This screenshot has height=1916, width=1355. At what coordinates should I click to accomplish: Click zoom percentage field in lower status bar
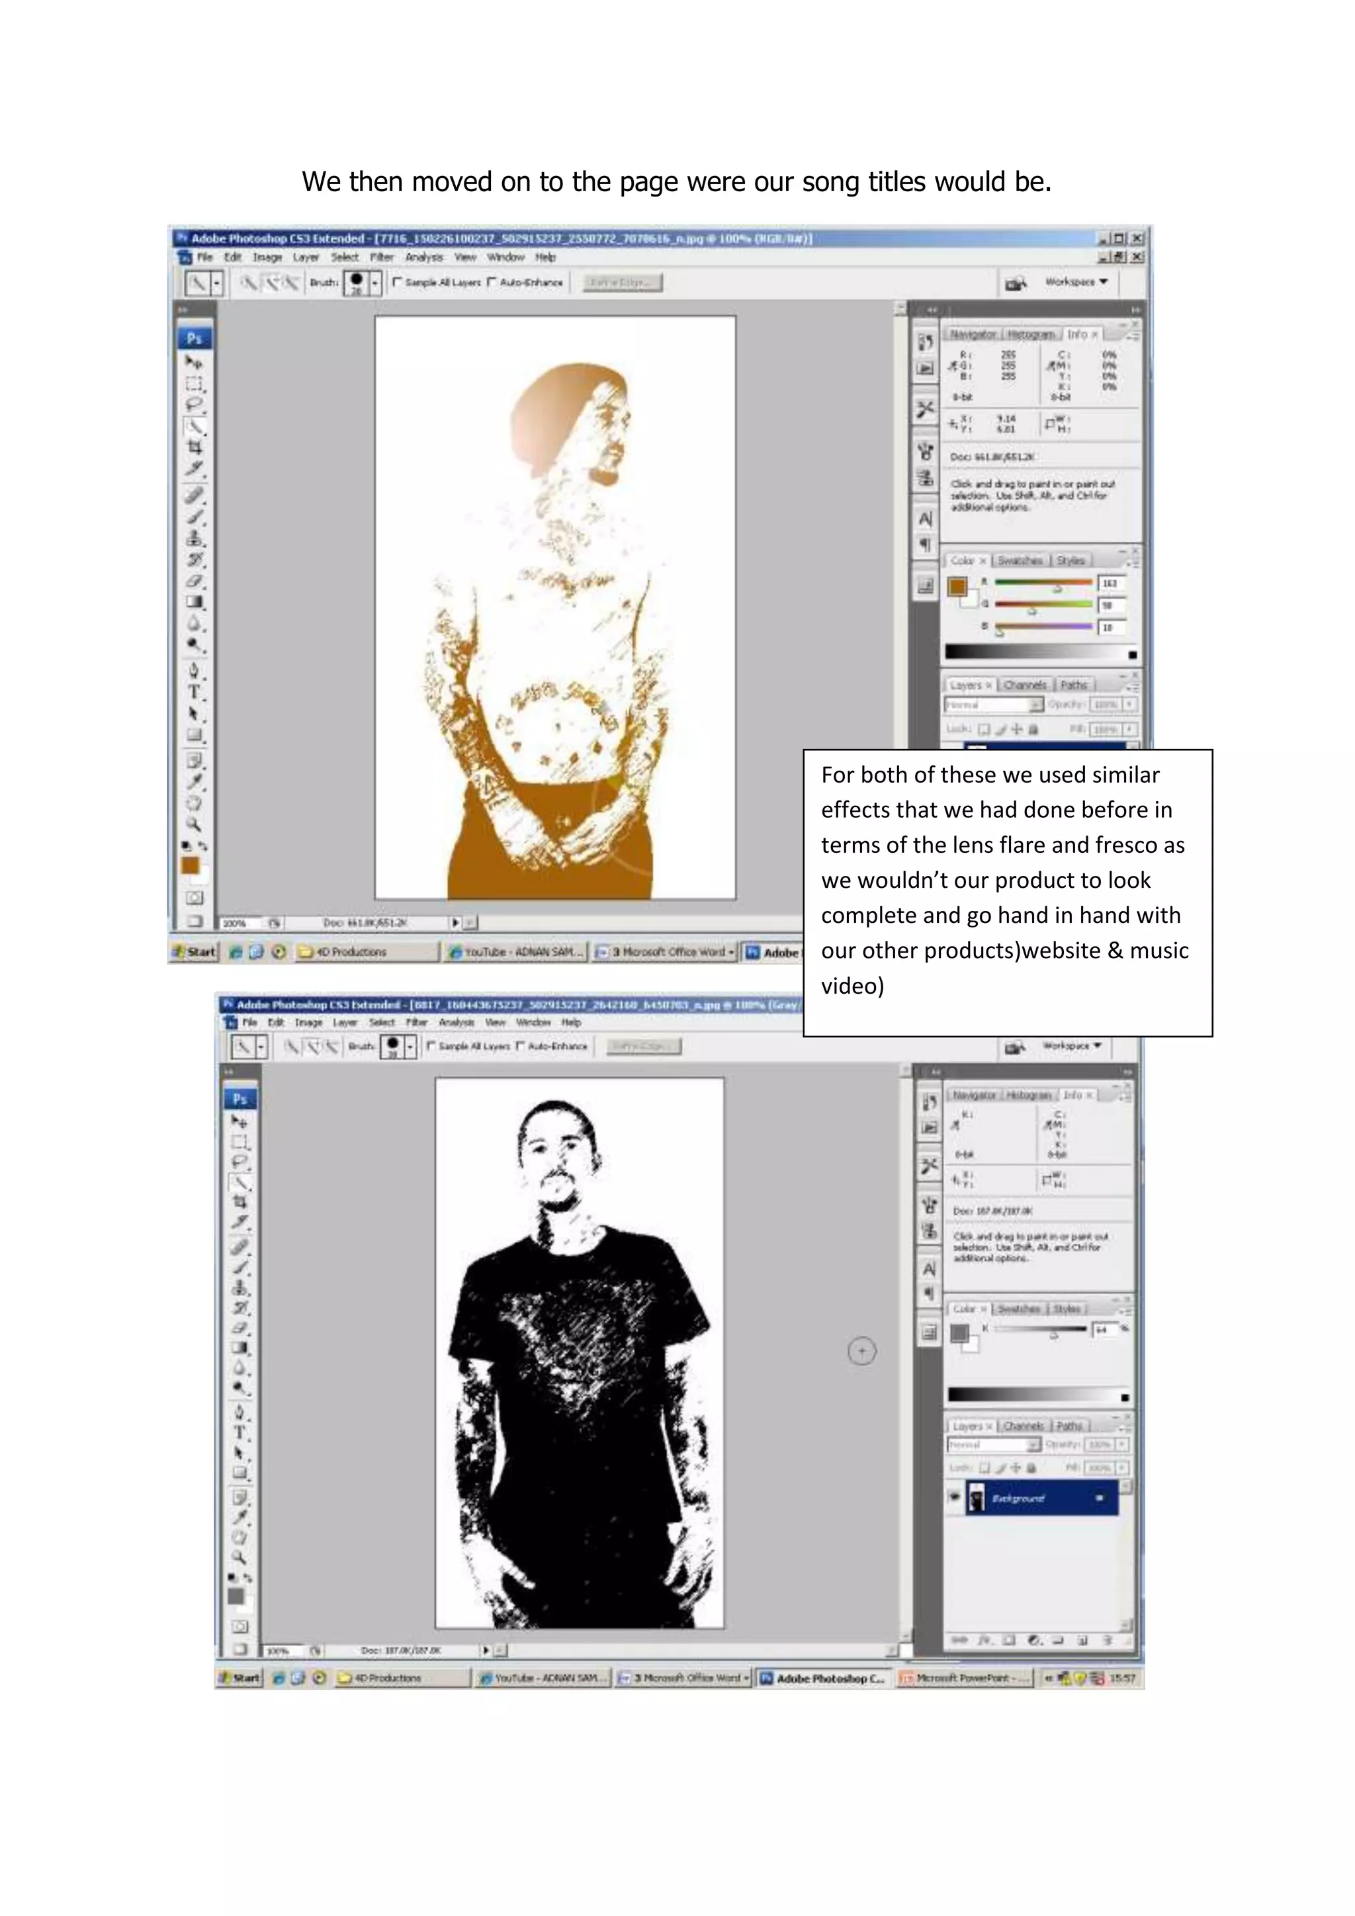click(x=284, y=1651)
